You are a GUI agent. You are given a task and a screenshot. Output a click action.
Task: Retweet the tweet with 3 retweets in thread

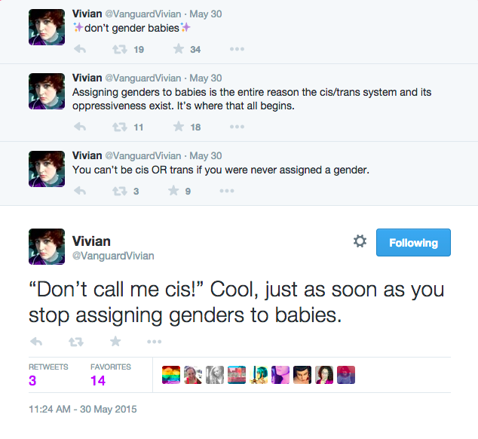[119, 191]
